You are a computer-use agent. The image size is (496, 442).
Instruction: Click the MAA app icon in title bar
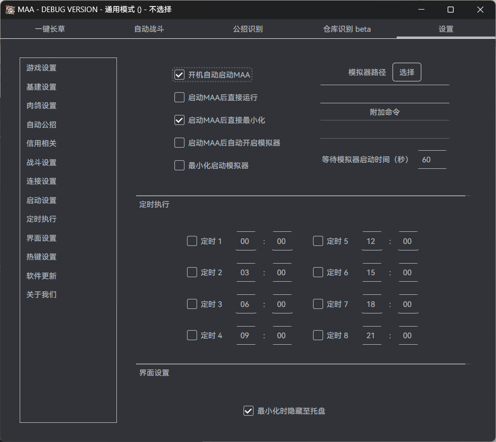pos(10,10)
